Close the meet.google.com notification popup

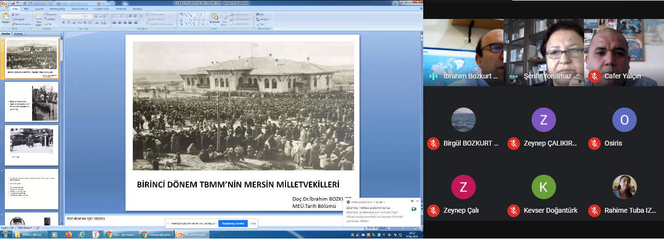(x=417, y=201)
